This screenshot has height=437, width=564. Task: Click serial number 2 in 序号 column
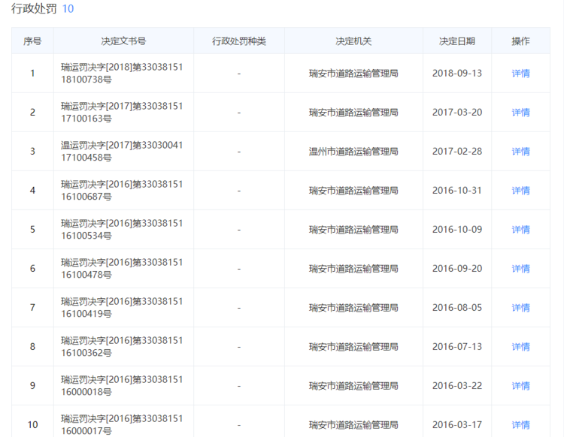pyautogui.click(x=32, y=113)
